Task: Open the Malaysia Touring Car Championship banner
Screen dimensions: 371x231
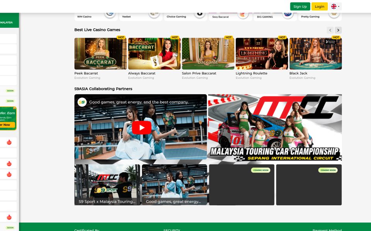Action: point(275,127)
